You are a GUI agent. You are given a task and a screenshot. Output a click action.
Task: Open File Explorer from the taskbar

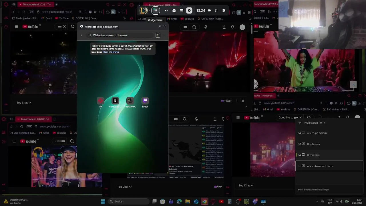[x=188, y=201]
